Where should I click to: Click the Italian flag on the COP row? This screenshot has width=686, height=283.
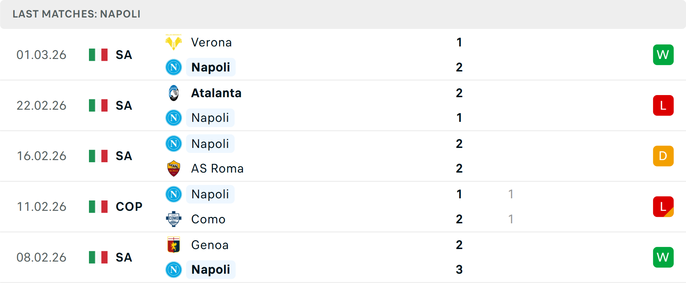98,206
